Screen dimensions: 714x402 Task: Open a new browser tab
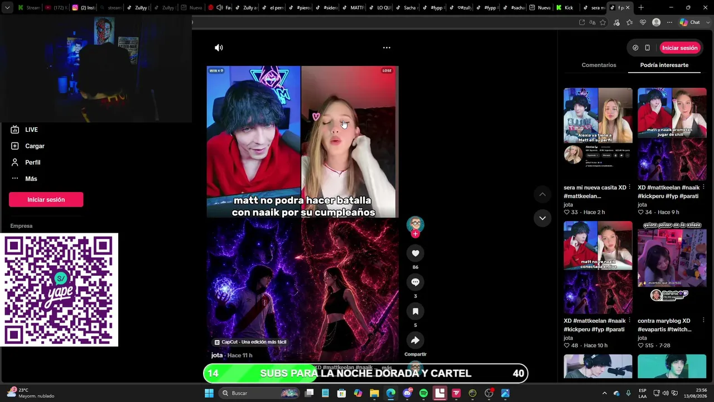[x=641, y=8]
